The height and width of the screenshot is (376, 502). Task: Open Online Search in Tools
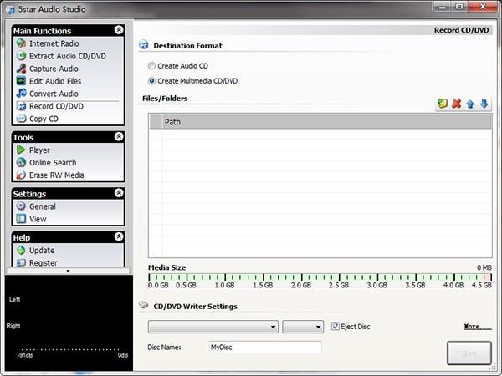click(52, 163)
